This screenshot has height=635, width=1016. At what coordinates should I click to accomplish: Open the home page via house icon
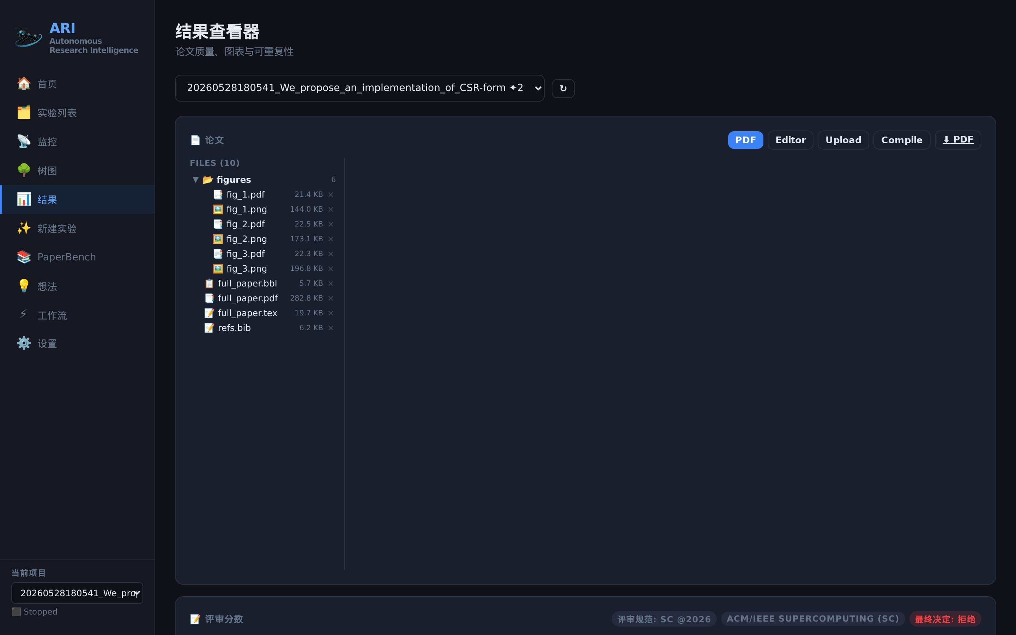click(x=24, y=84)
